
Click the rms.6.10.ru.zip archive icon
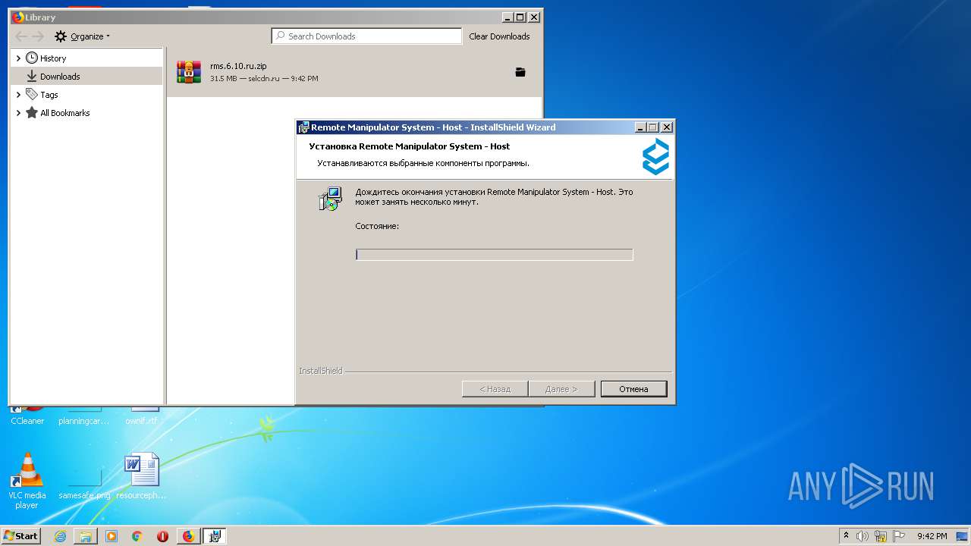[189, 72]
